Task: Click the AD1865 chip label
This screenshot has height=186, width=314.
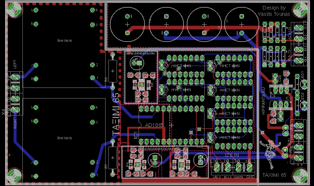Action: tap(154, 125)
